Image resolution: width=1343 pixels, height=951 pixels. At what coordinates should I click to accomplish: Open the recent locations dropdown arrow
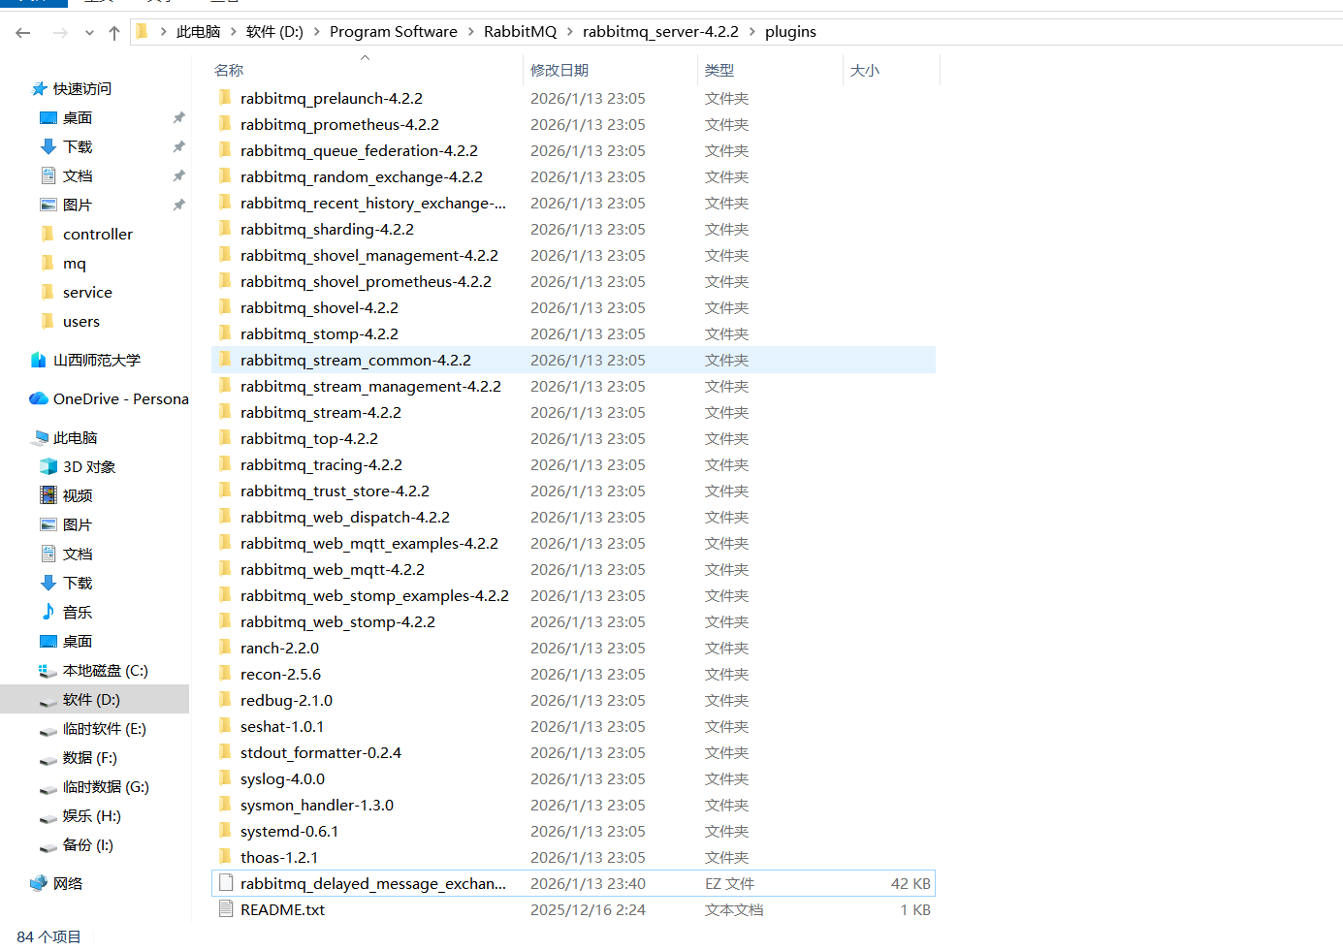[x=89, y=33]
